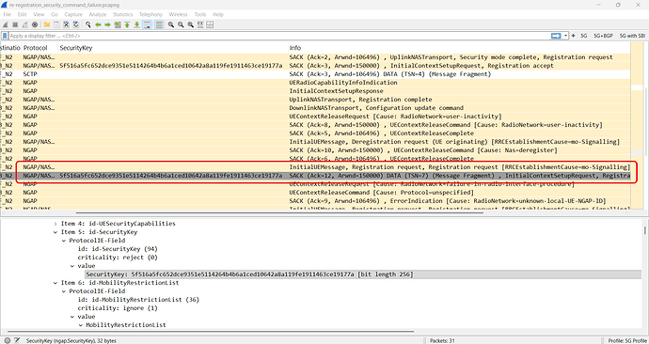Restart the current capture
649x344 pixels.
(x=24, y=24)
